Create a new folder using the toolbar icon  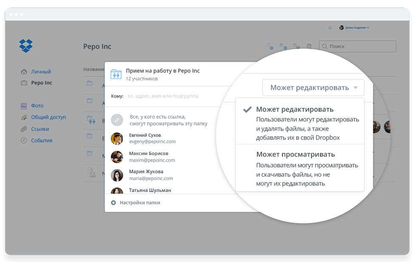click(x=282, y=46)
